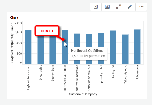This screenshot has width=152, height=105.
Task: Click the BigMart Foodstores bar
Action: [28, 47]
